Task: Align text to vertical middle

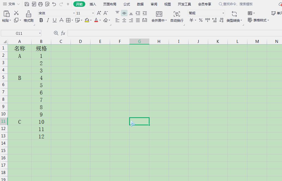Action: (x=124, y=13)
